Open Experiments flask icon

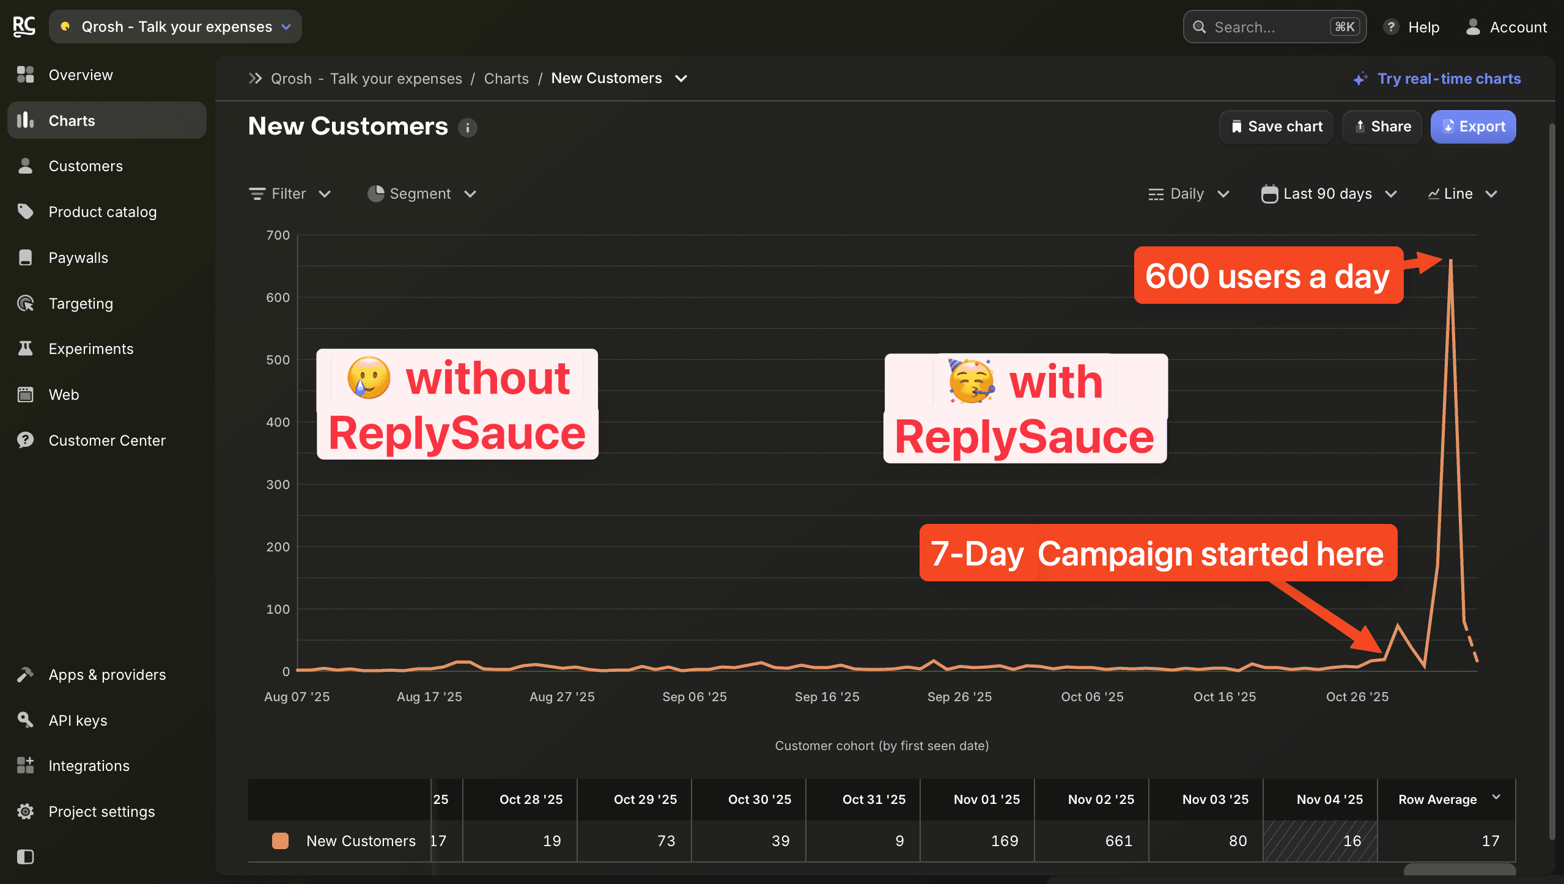pos(25,348)
